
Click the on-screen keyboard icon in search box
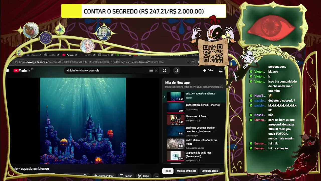(x=151, y=71)
